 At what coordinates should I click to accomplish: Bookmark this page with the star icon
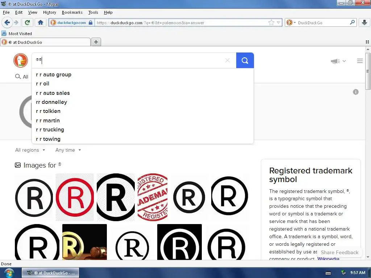pyautogui.click(x=271, y=22)
